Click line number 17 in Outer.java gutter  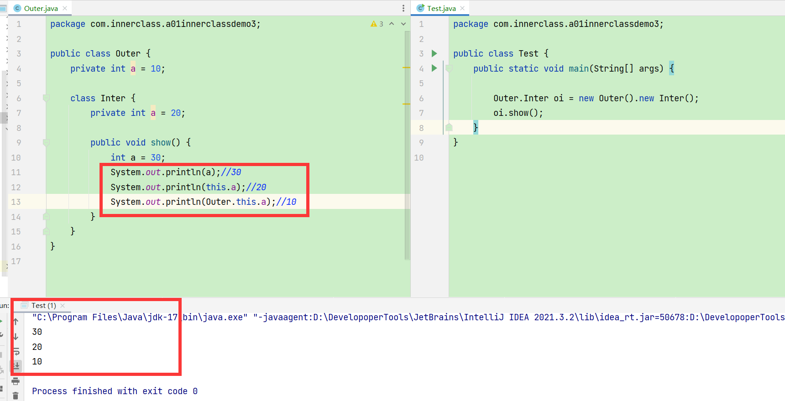click(16, 261)
